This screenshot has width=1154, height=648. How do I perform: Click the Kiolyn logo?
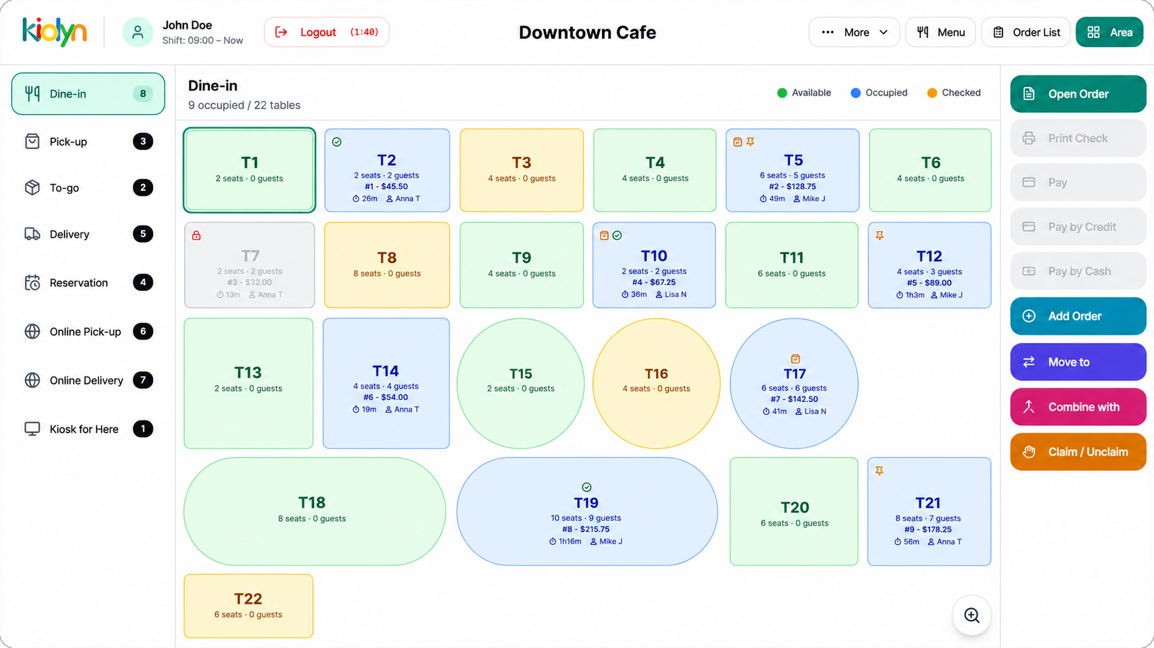pos(55,32)
